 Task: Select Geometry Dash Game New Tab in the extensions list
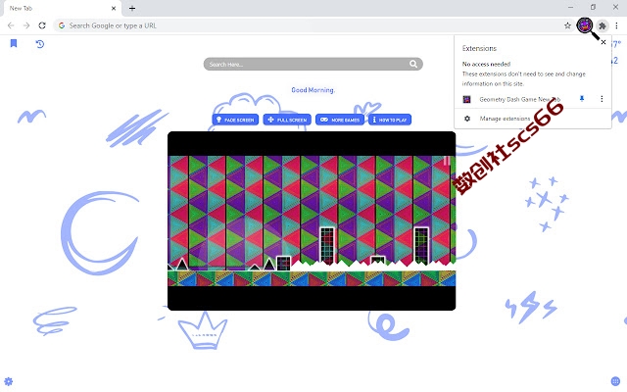click(520, 99)
